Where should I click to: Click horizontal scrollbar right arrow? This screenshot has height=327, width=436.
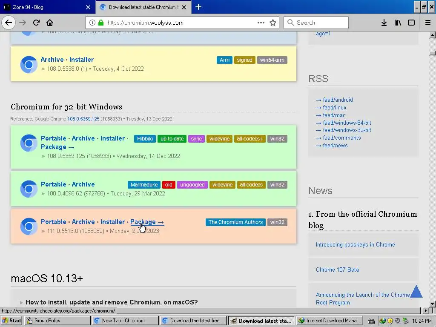coord(425,310)
